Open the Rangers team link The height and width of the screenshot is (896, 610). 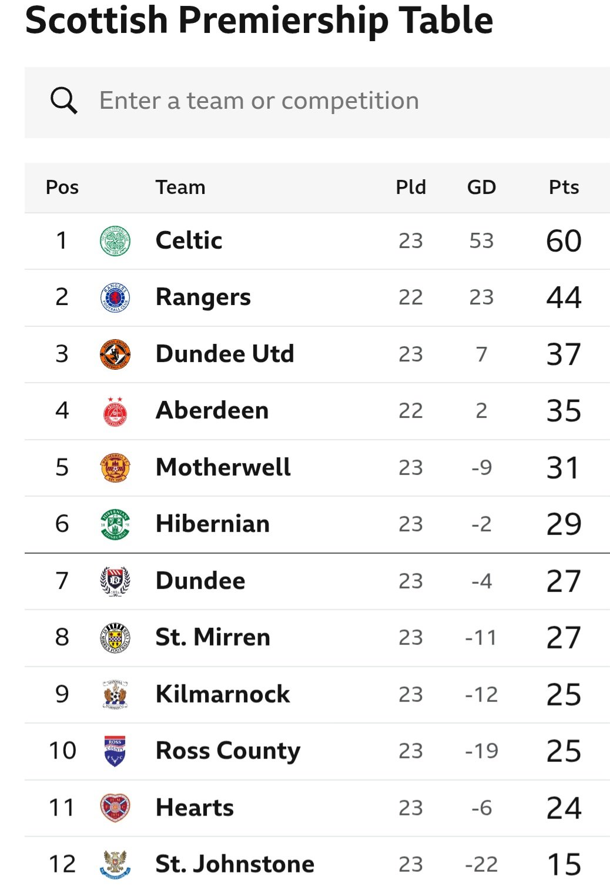pos(203,297)
